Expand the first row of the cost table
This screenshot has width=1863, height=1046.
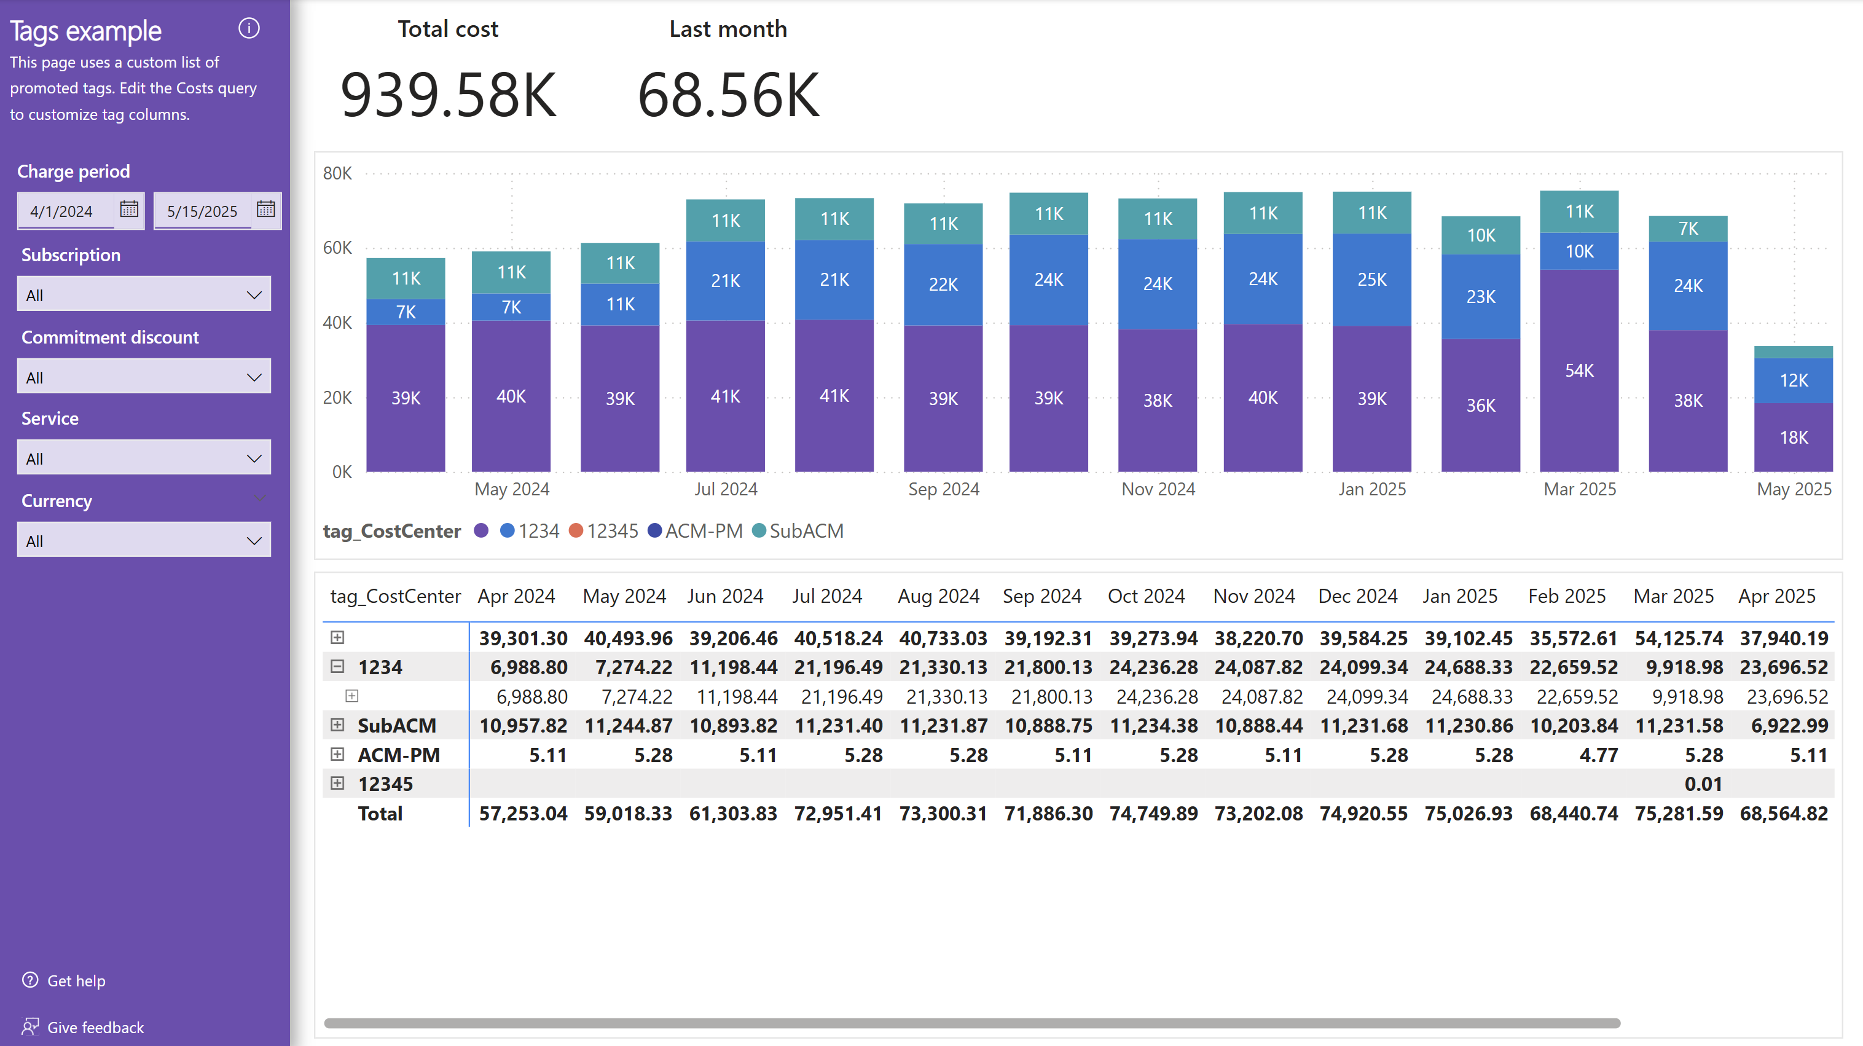point(338,637)
